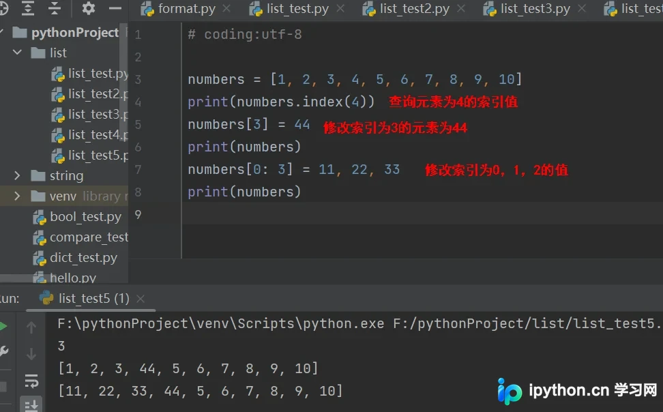Place cursor on the '# coding:utf-8' line
Screen dimensions: 663x412
point(245,34)
